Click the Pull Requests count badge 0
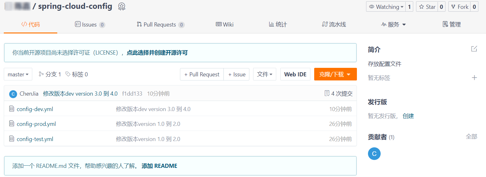 tap(181, 25)
